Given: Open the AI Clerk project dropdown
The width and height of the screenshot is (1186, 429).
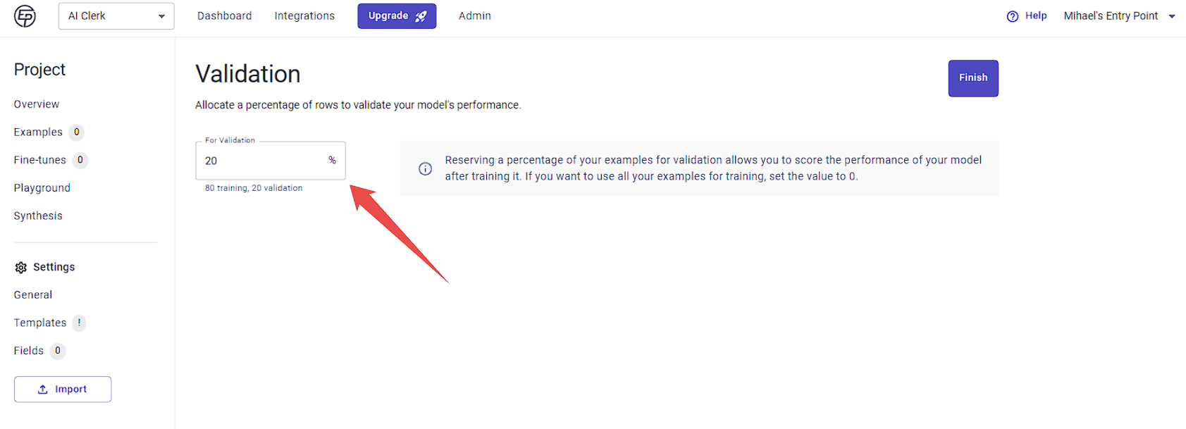Looking at the screenshot, I should click(116, 15).
